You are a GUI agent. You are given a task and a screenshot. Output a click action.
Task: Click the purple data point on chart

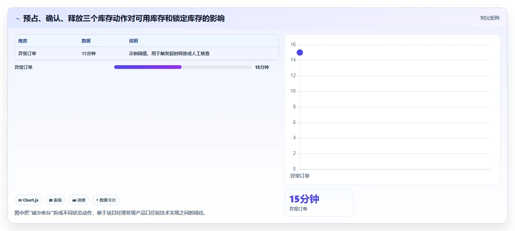click(x=299, y=53)
